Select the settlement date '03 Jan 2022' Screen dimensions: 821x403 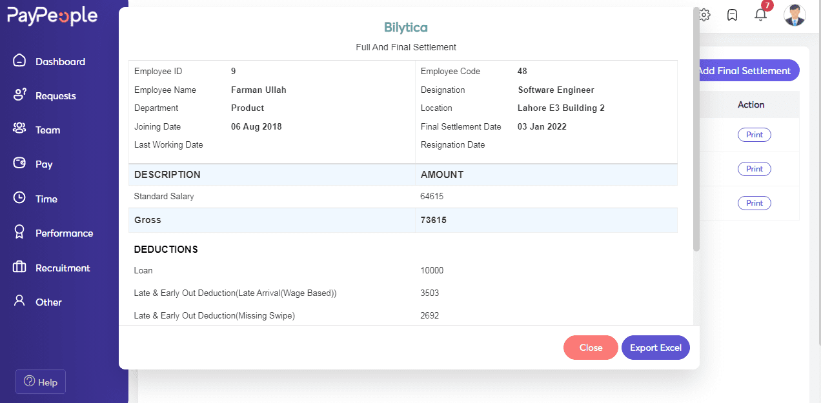click(542, 126)
